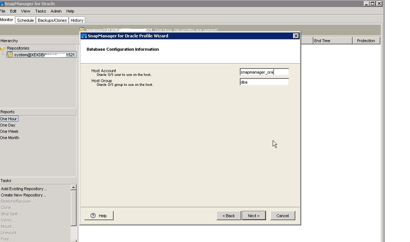The image size is (410, 242).
Task: Focus the Host Account input field
Action: [264, 72]
